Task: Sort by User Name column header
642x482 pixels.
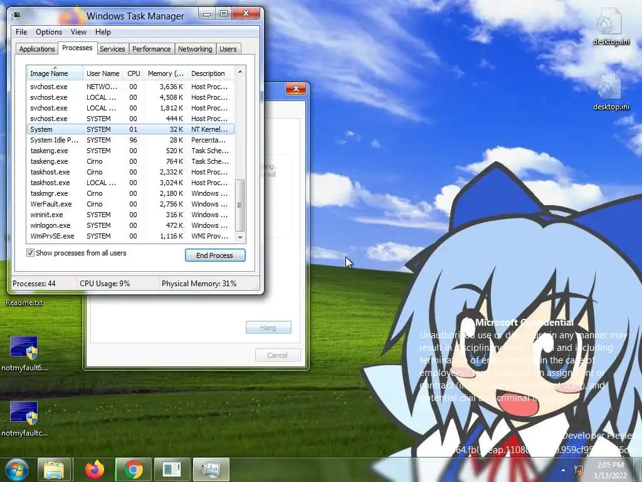Action: (103, 73)
